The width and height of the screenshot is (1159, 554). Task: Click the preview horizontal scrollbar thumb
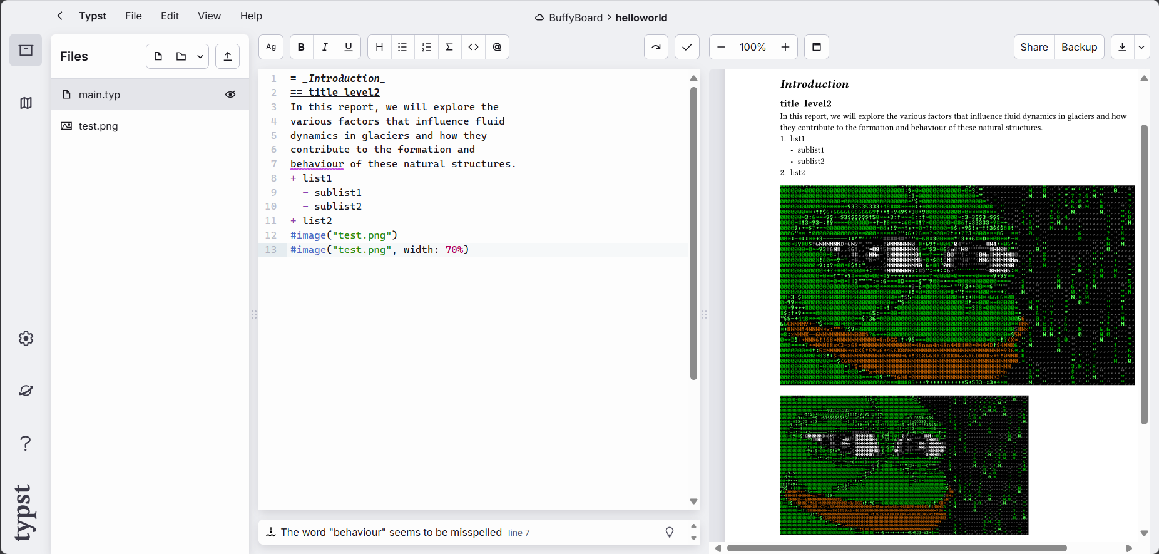pyautogui.click(x=897, y=548)
